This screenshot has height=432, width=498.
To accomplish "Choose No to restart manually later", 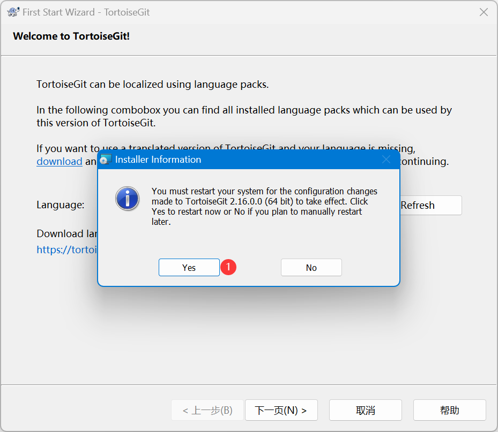I will point(311,268).
